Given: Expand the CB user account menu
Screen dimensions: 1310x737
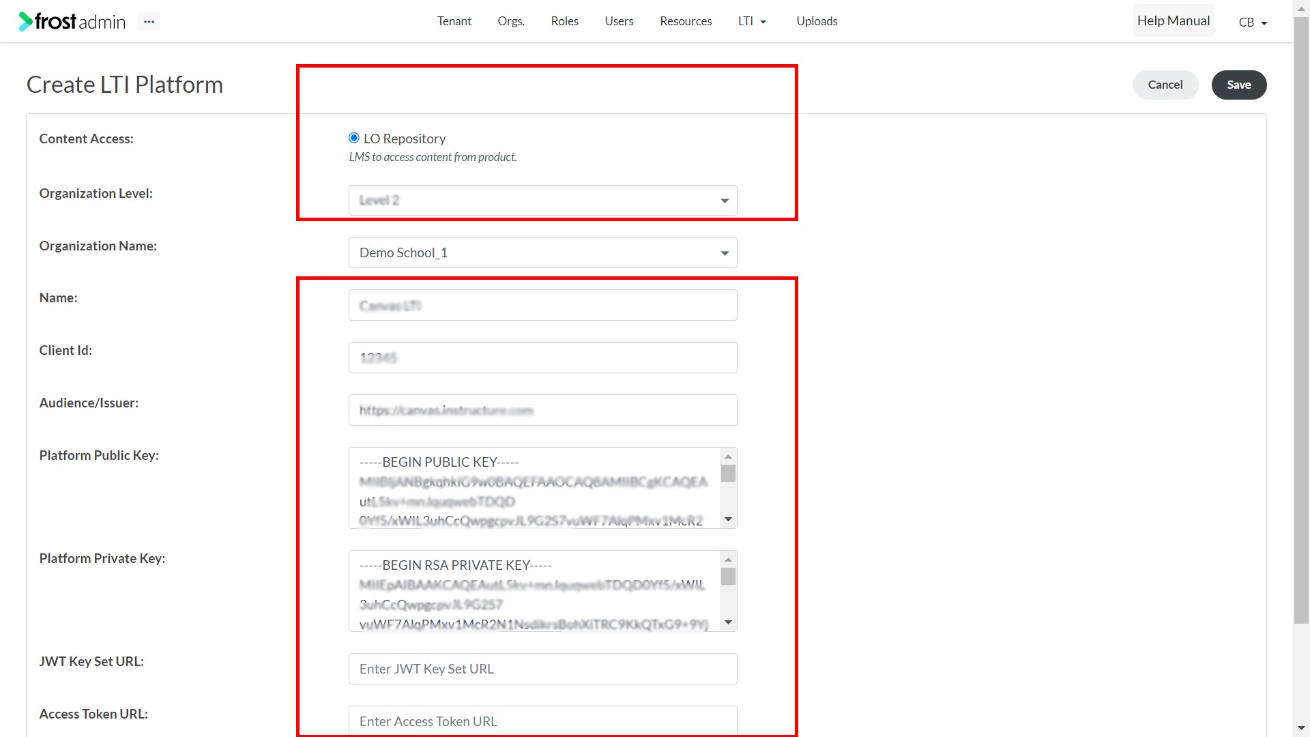Looking at the screenshot, I should [1253, 22].
